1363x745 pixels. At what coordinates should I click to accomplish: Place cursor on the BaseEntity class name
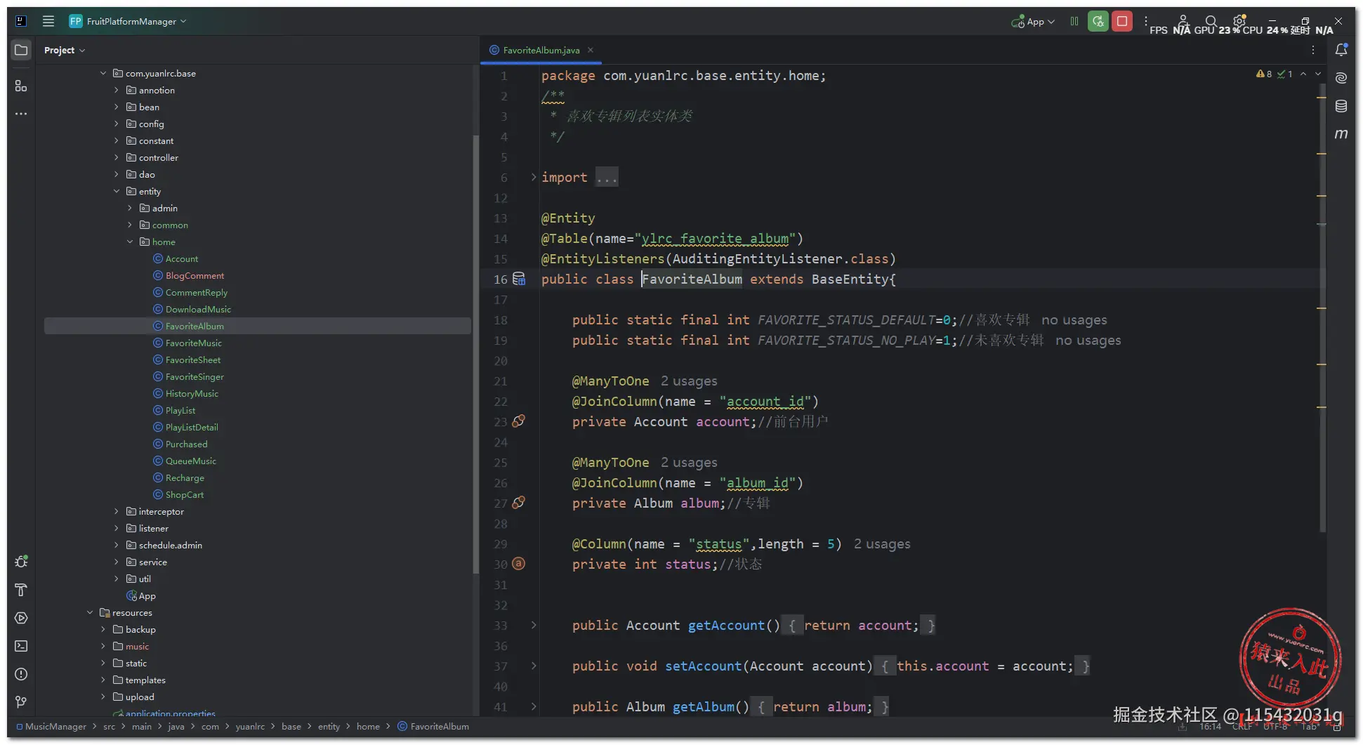[850, 279]
